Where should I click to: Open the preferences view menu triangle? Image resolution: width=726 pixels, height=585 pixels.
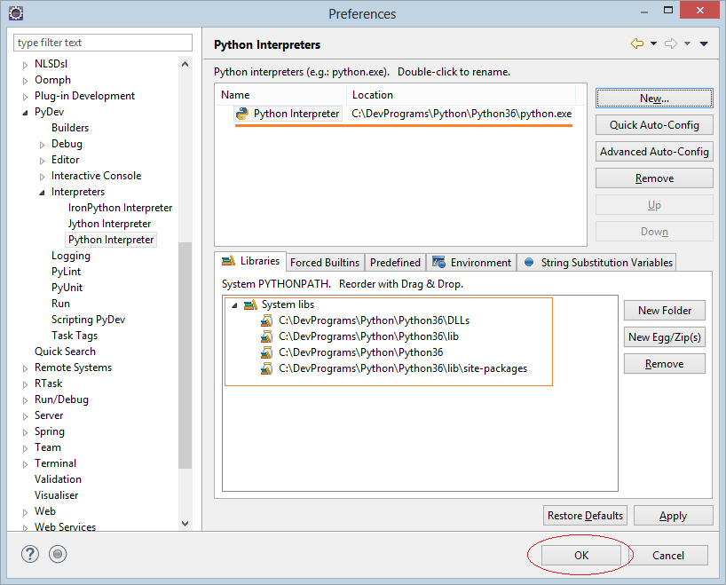point(704,44)
